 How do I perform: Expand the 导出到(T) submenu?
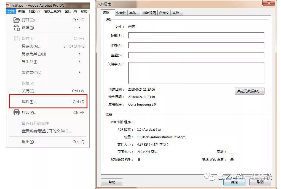[x=80, y=62]
